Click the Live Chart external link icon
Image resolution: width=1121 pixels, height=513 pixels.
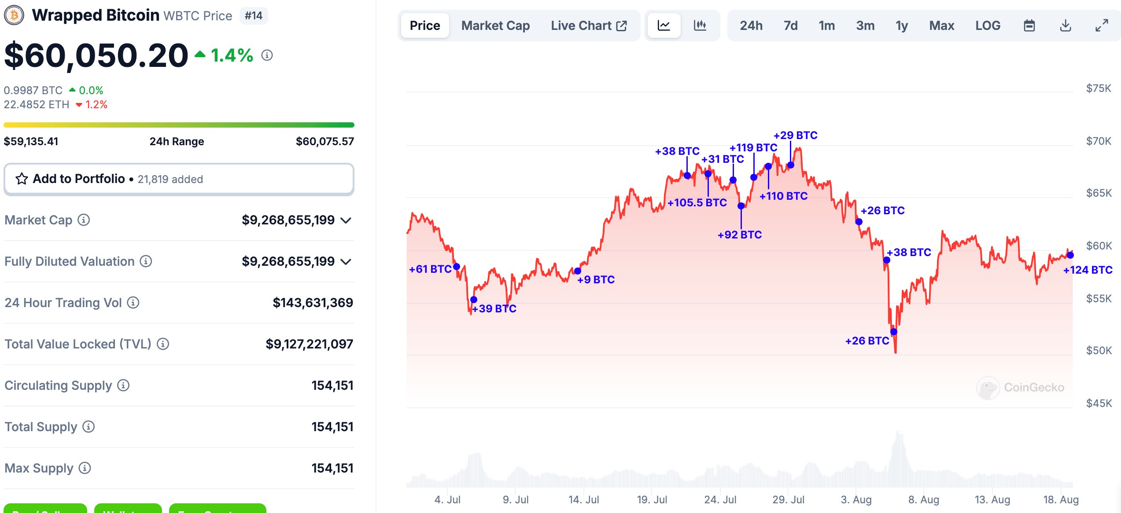pos(622,26)
